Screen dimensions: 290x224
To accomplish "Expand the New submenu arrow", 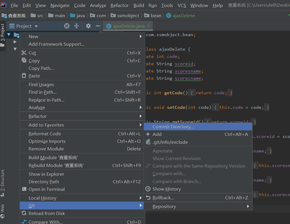I will tap(141, 37).
